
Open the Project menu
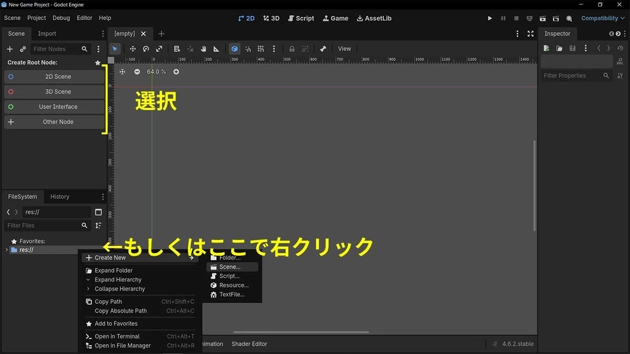click(x=37, y=18)
